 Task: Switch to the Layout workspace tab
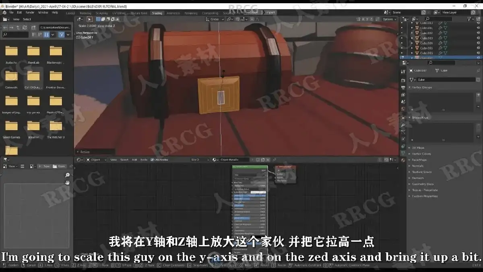pos(70,12)
